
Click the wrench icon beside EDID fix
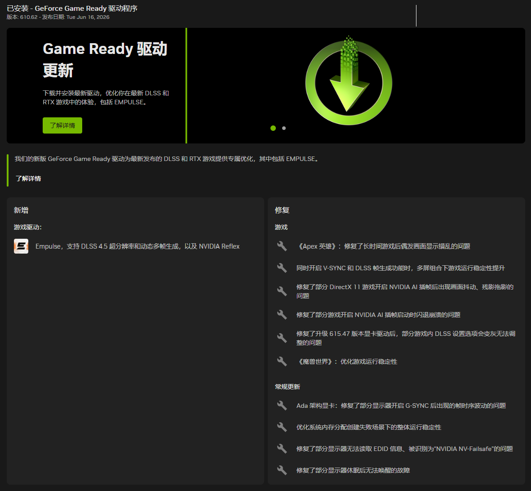282,449
